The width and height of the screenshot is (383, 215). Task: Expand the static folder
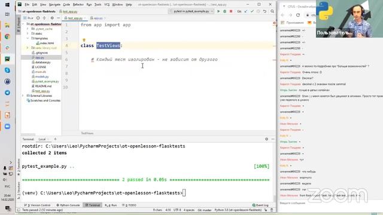28,33
